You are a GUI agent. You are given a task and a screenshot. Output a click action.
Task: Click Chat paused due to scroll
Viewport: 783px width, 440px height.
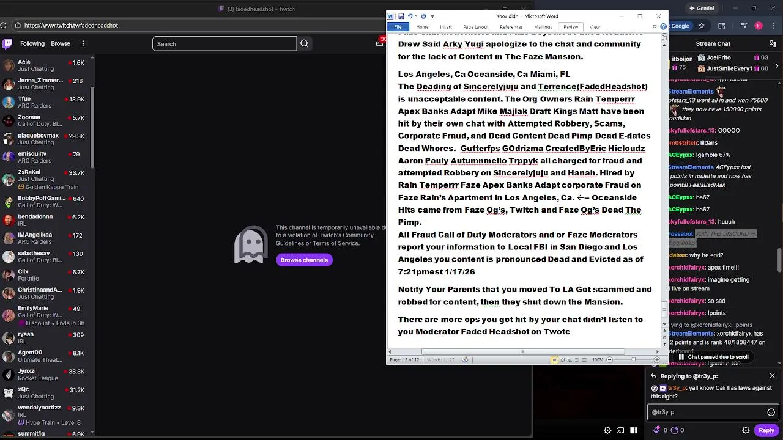click(x=713, y=357)
